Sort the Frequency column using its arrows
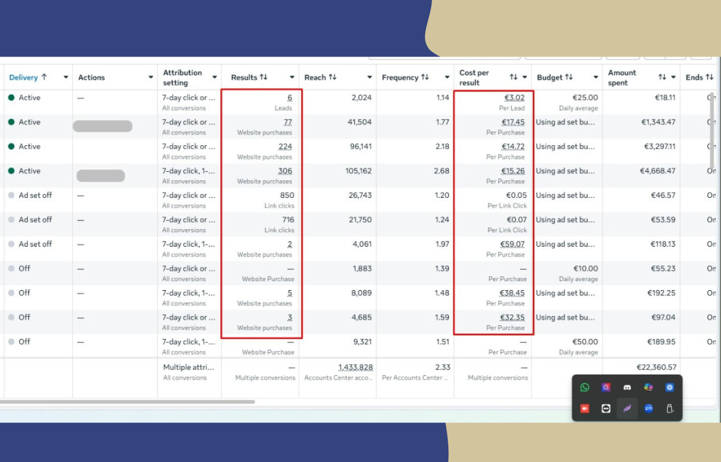This screenshot has height=462, width=721. point(425,78)
